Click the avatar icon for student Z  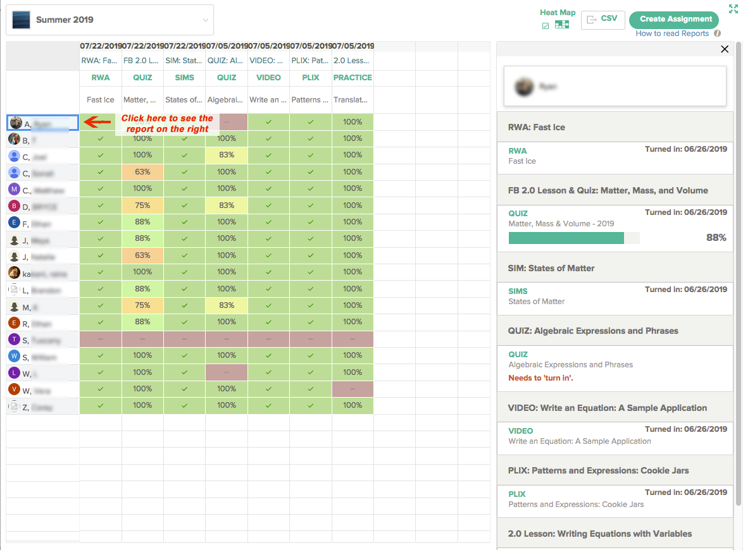click(14, 406)
